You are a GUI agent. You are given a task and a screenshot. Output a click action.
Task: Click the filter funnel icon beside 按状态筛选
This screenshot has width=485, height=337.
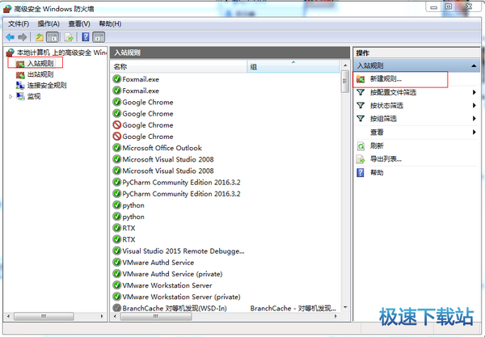click(x=361, y=106)
